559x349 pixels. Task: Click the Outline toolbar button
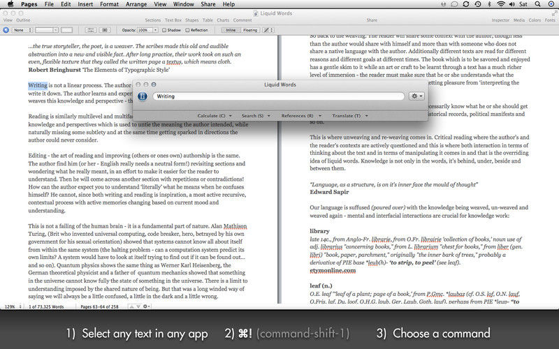[23, 20]
